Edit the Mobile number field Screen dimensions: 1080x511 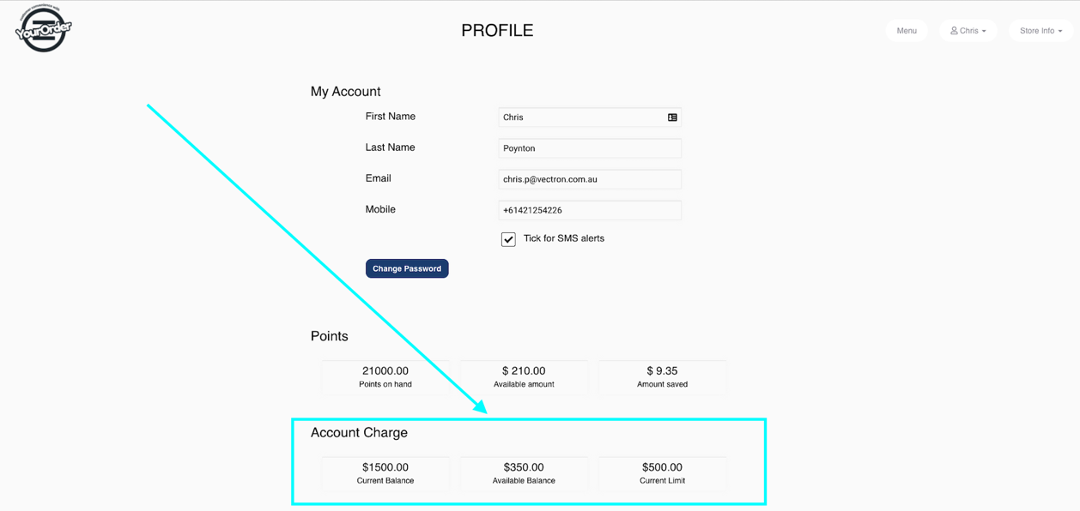coord(590,210)
